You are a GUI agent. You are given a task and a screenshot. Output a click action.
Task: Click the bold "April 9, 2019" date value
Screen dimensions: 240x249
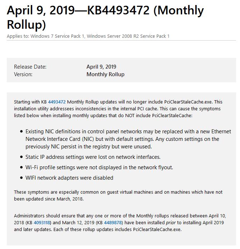[x=101, y=67]
